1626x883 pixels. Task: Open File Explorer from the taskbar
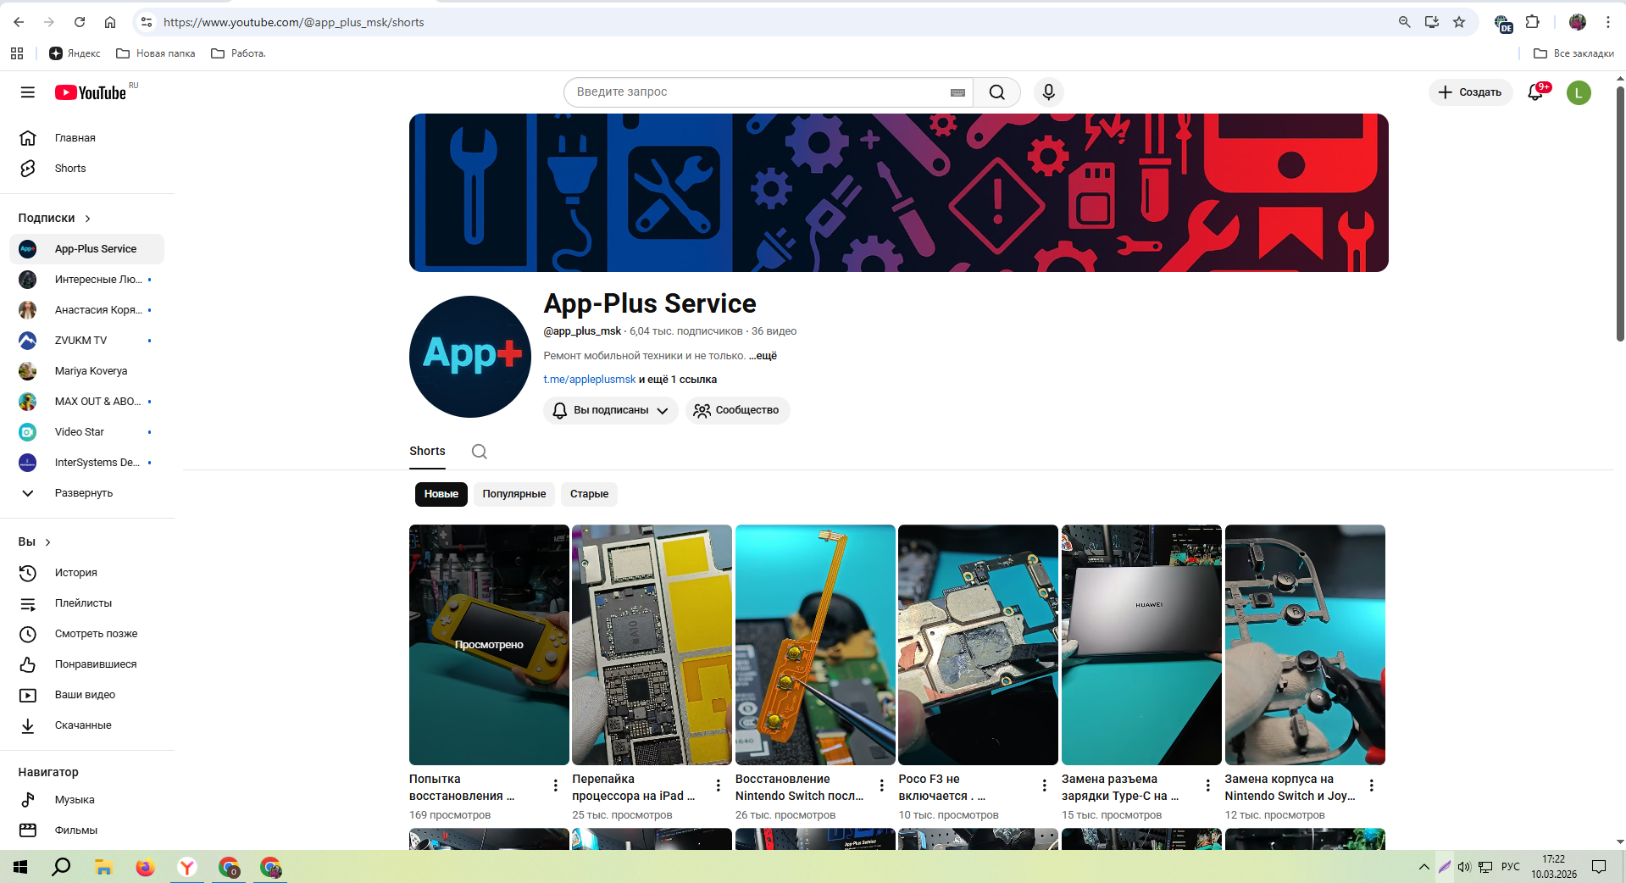103,867
